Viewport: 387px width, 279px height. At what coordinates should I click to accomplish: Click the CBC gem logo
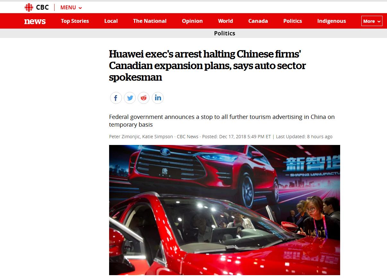(29, 7)
